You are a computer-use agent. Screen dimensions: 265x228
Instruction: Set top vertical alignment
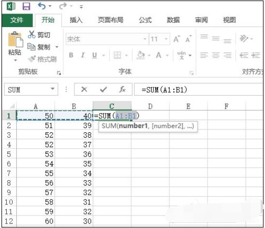(204, 37)
